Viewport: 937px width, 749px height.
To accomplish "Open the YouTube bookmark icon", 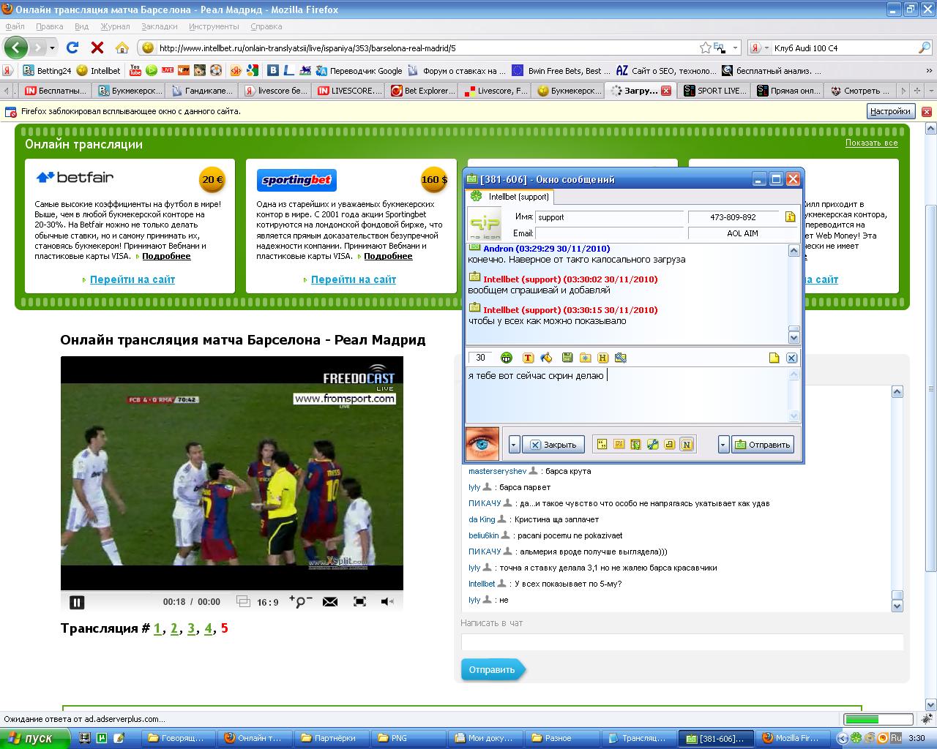I will 135,70.
